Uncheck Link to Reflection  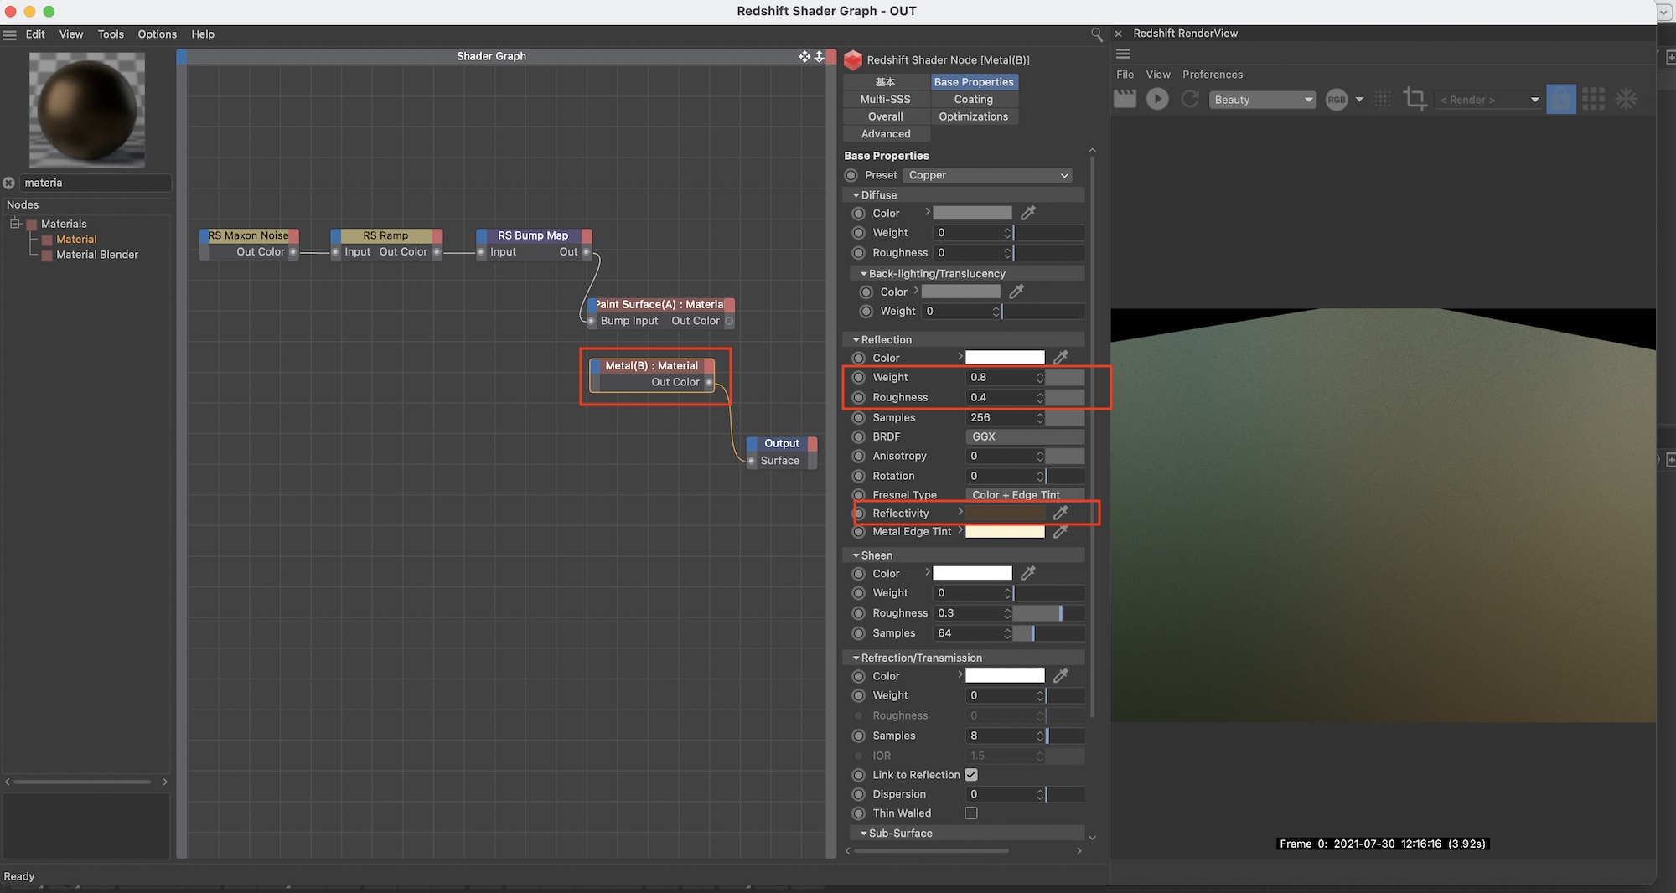point(971,775)
